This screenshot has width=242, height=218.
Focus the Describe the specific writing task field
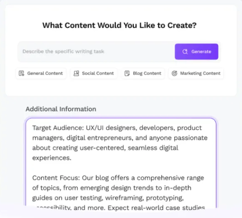(x=96, y=51)
